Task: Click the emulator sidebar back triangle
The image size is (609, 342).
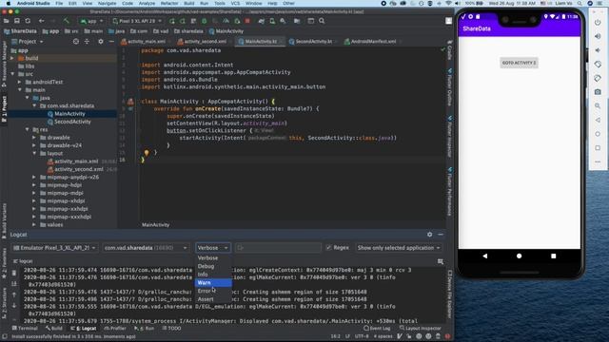Action: (x=598, y=120)
